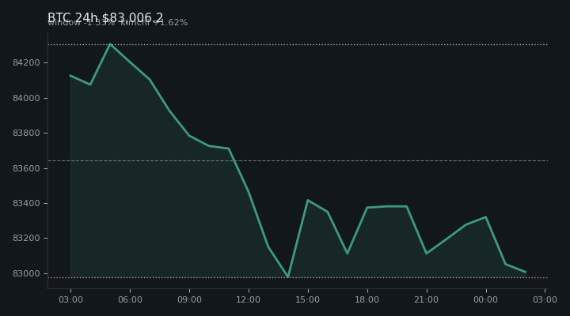Click the 09:00 time axis label
570x316 pixels.
tap(189, 299)
